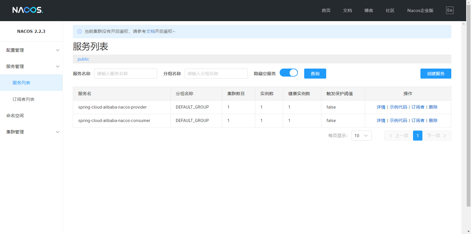Open 订阅者 for the nacos-provider service
471x234 pixels.
click(x=418, y=107)
